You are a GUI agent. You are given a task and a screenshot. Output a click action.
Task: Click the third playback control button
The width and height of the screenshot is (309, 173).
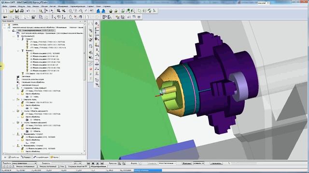(98, 163)
